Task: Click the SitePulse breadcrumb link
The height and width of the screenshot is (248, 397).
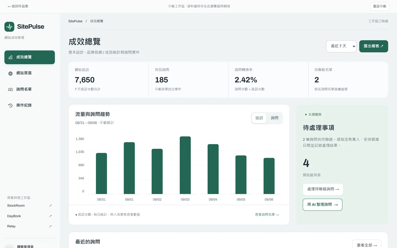Action: tap(75, 21)
